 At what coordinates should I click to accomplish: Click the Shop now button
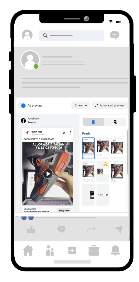64,210
